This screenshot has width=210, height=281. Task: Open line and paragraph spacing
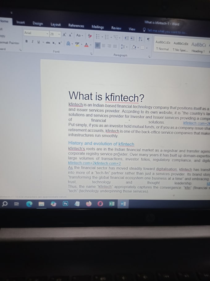click(x=123, y=47)
